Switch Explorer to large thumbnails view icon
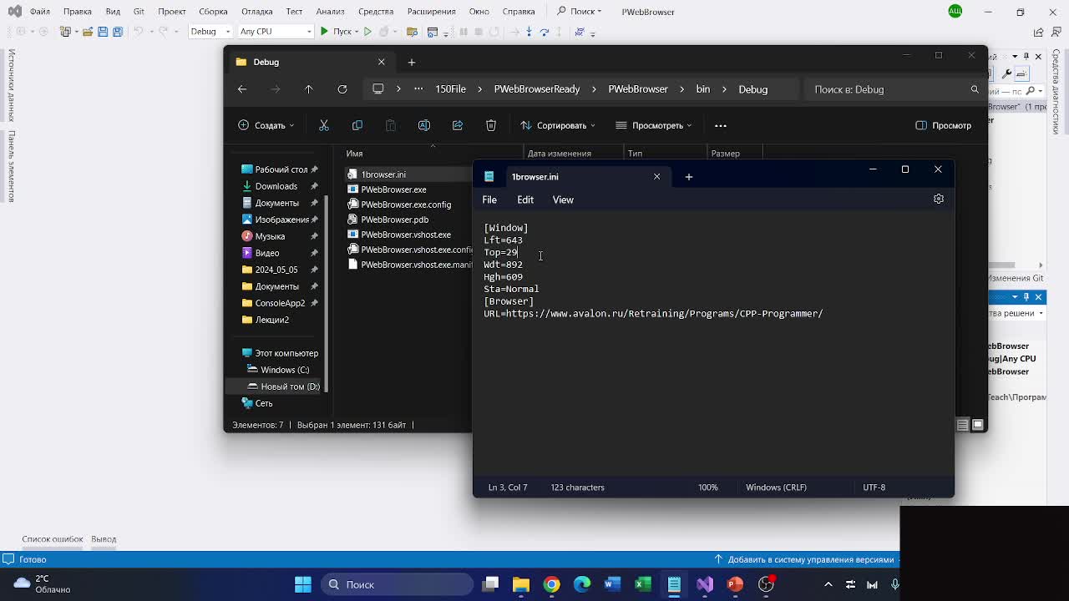Image resolution: width=1069 pixels, height=601 pixels. [978, 425]
